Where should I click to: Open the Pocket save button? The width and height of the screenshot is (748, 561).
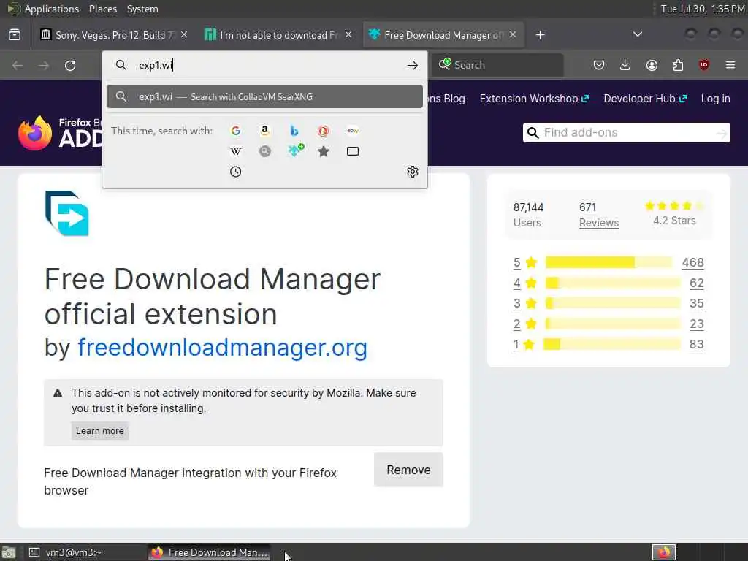[599, 65]
